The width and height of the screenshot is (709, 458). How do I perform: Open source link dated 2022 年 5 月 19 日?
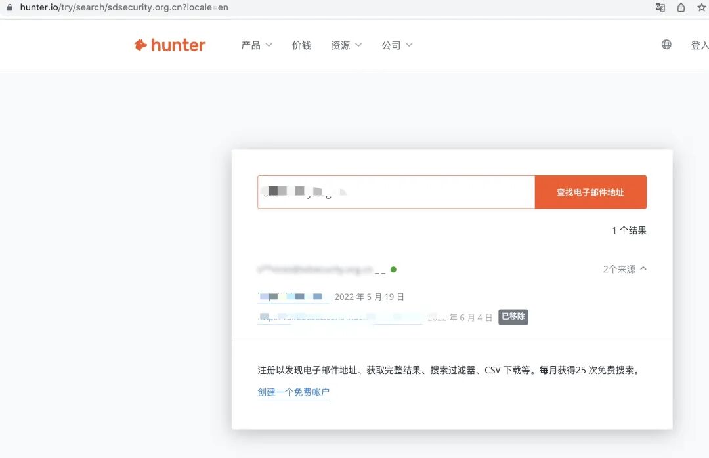click(x=293, y=297)
